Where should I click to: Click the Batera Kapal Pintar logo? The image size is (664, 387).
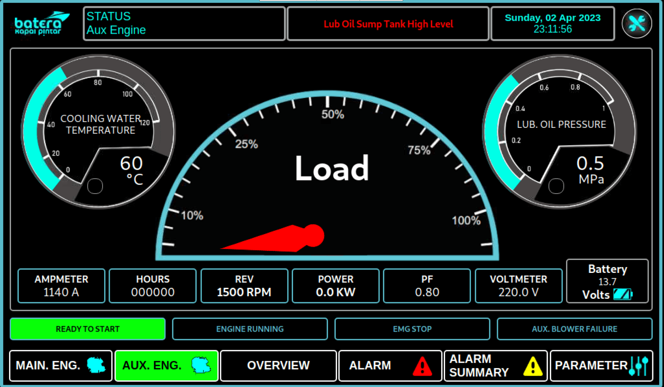click(42, 24)
